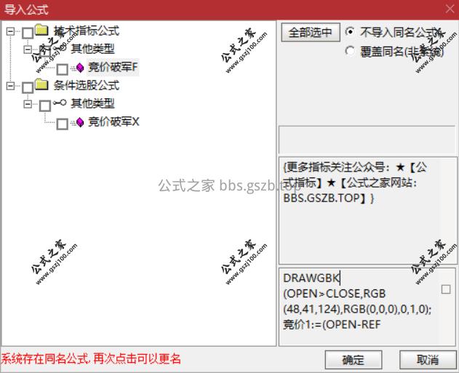Collapse the 技术指标公式 tree node

pos(10,31)
